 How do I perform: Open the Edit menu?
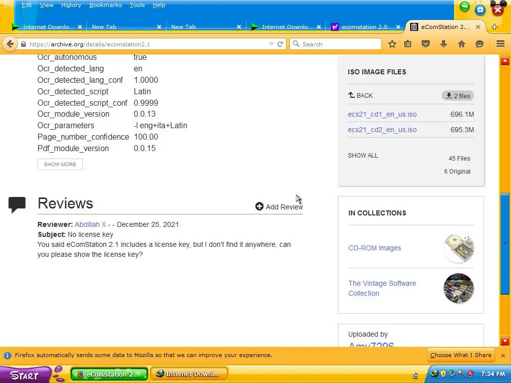[x=27, y=5]
